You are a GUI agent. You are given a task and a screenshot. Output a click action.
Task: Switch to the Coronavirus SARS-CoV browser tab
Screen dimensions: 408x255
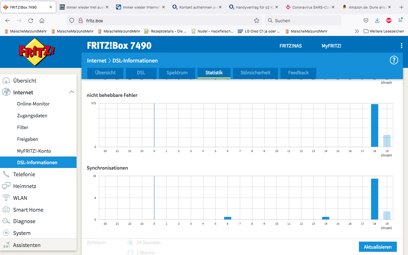pos(310,7)
